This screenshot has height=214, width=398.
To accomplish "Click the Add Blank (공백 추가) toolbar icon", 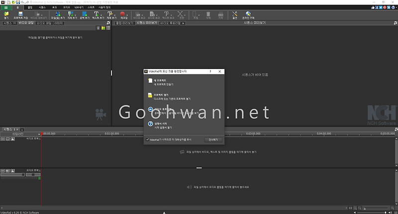I will 85,15.
